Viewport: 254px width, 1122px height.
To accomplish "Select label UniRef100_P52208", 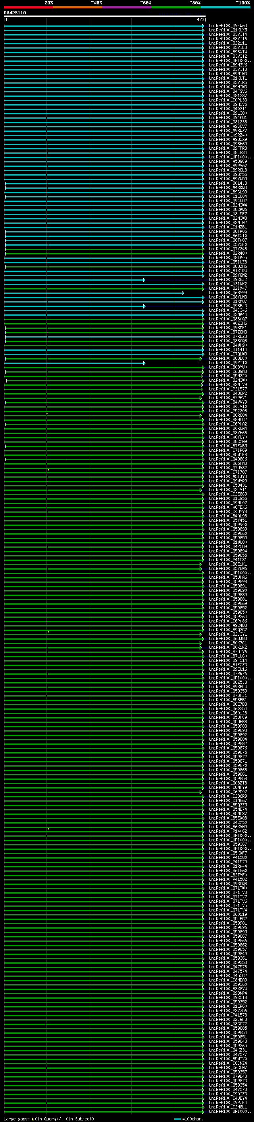I will point(228,411).
